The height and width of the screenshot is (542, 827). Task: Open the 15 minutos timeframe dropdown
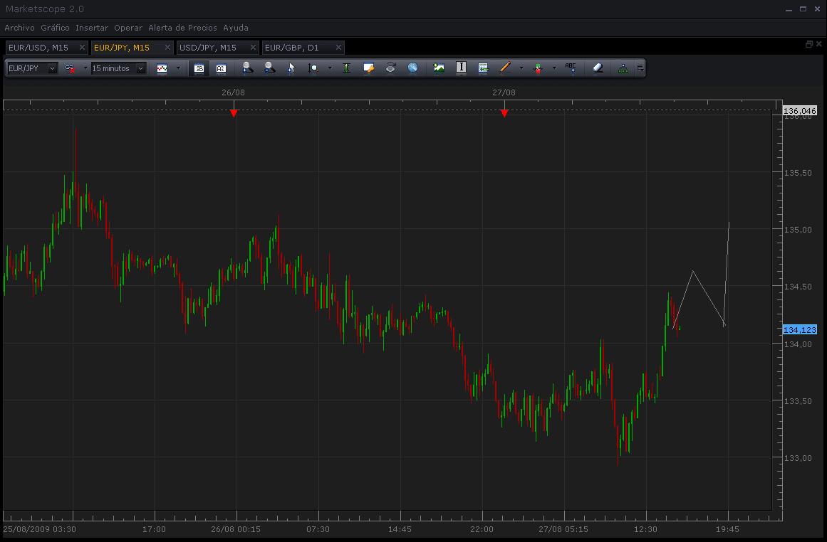click(x=140, y=68)
